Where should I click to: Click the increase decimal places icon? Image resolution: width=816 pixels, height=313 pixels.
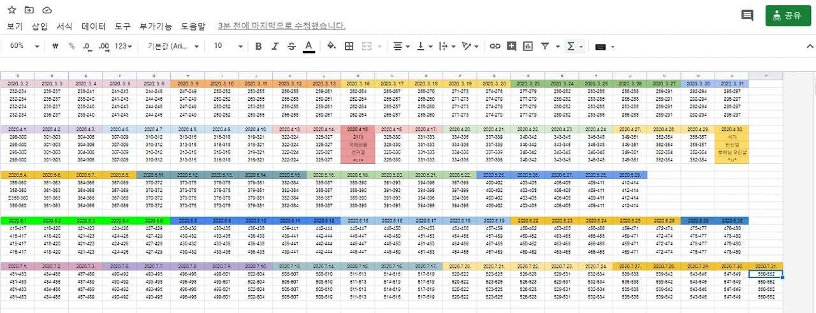[104, 46]
